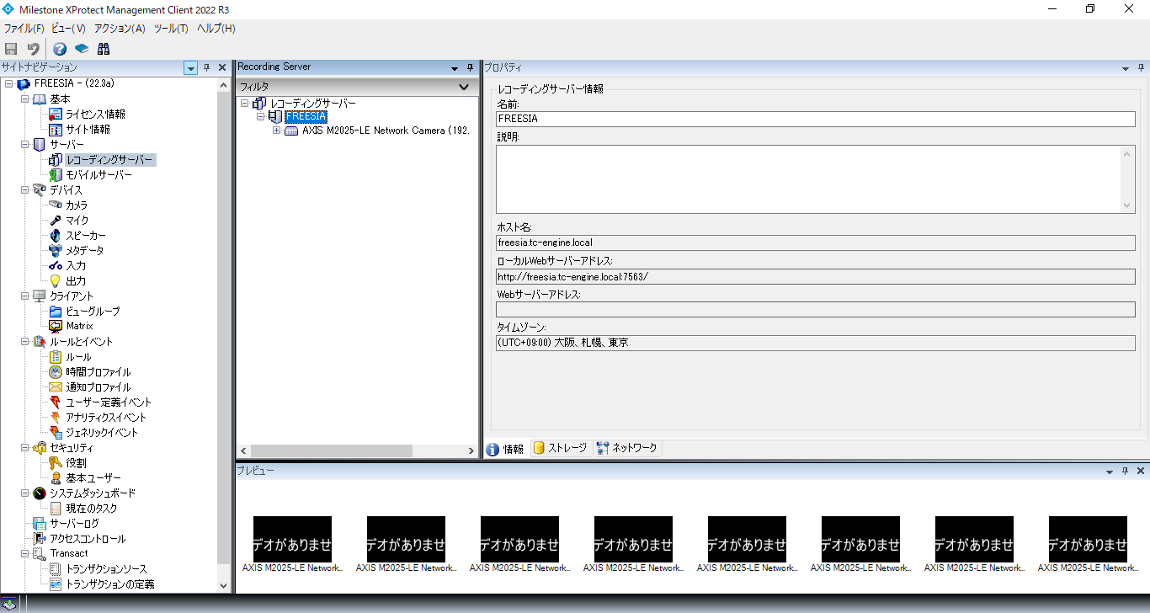Select the Matrix icon
Image resolution: width=1150 pixels, height=613 pixels.
point(56,326)
